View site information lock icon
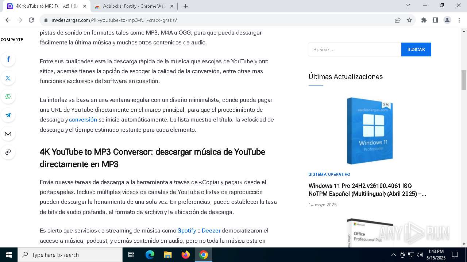This screenshot has width=467, height=262. coord(46,20)
